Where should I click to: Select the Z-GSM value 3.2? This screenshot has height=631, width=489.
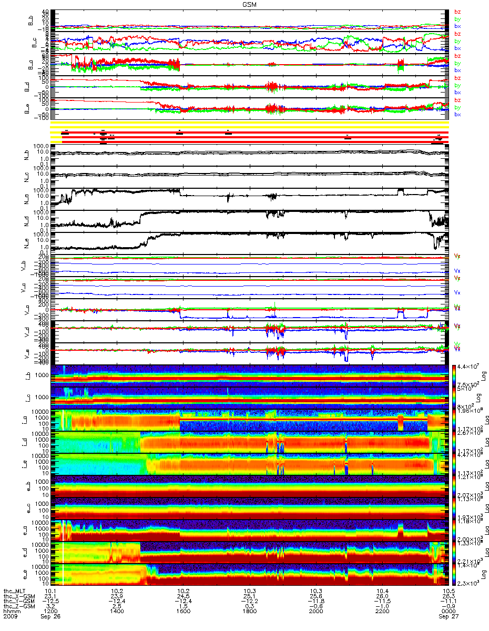point(50,607)
